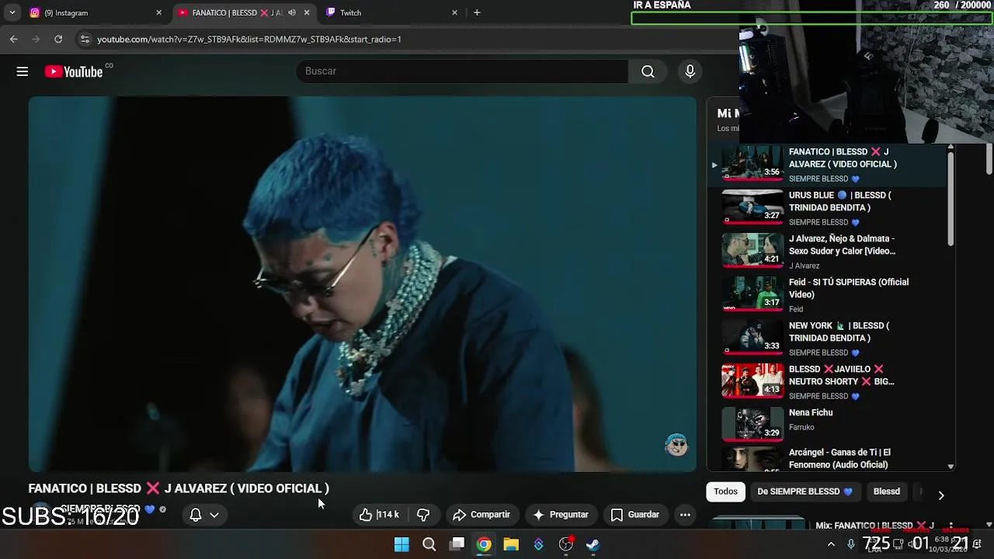Select the De SIEMPRE BLESSD chip
Screen dimensions: 994x559
(x=805, y=491)
